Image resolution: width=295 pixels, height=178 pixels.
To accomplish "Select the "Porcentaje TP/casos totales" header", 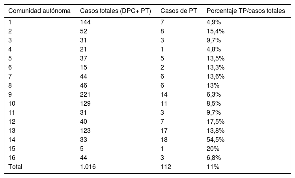I will [246, 11].
